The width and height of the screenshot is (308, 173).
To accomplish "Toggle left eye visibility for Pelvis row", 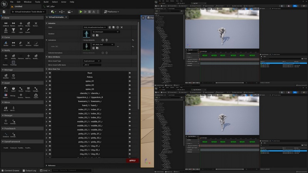I will tap(50, 77).
